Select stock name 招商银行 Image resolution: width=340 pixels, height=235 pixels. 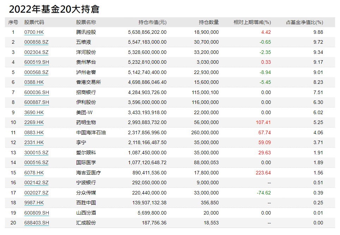tap(86, 92)
